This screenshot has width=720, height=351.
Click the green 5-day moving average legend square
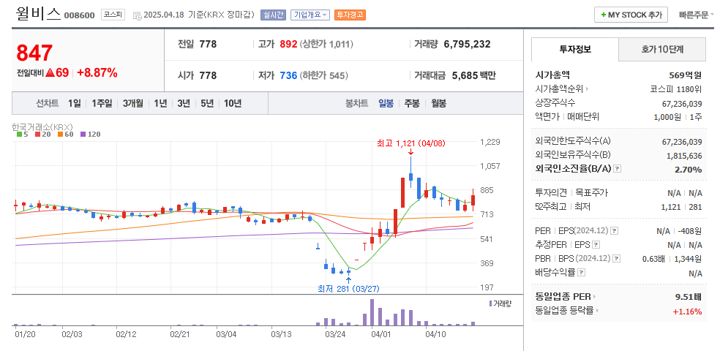[19, 135]
